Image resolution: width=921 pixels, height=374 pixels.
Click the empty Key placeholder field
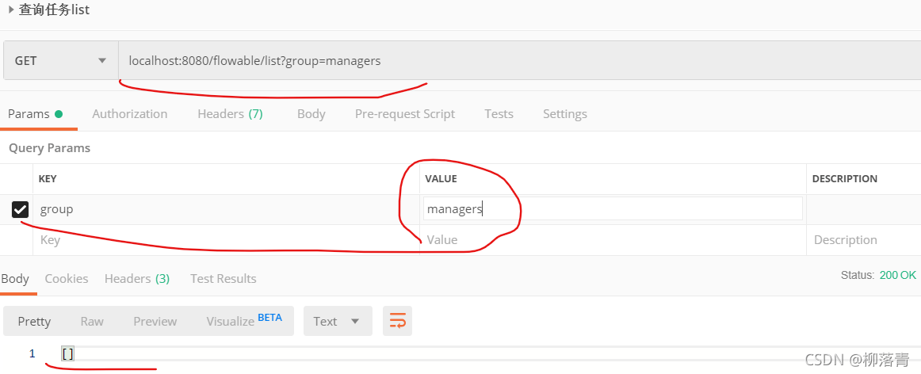(226, 240)
